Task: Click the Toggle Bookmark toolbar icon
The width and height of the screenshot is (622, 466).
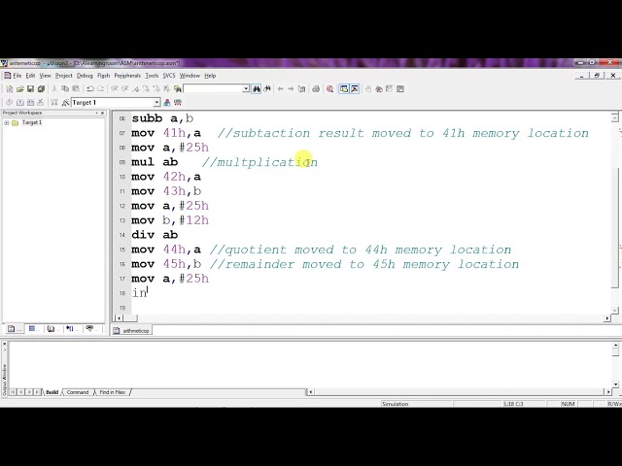Action: 136,88
